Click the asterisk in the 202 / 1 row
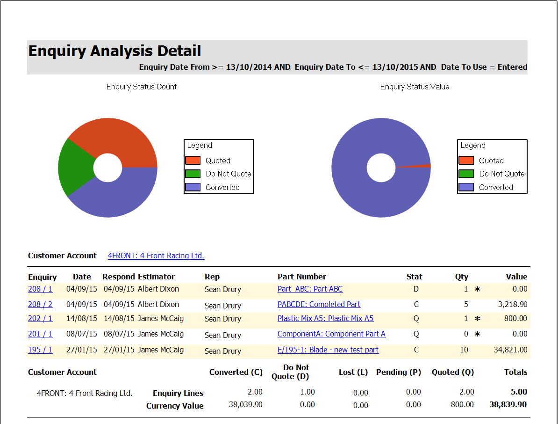This screenshot has height=424, width=558. (477, 319)
